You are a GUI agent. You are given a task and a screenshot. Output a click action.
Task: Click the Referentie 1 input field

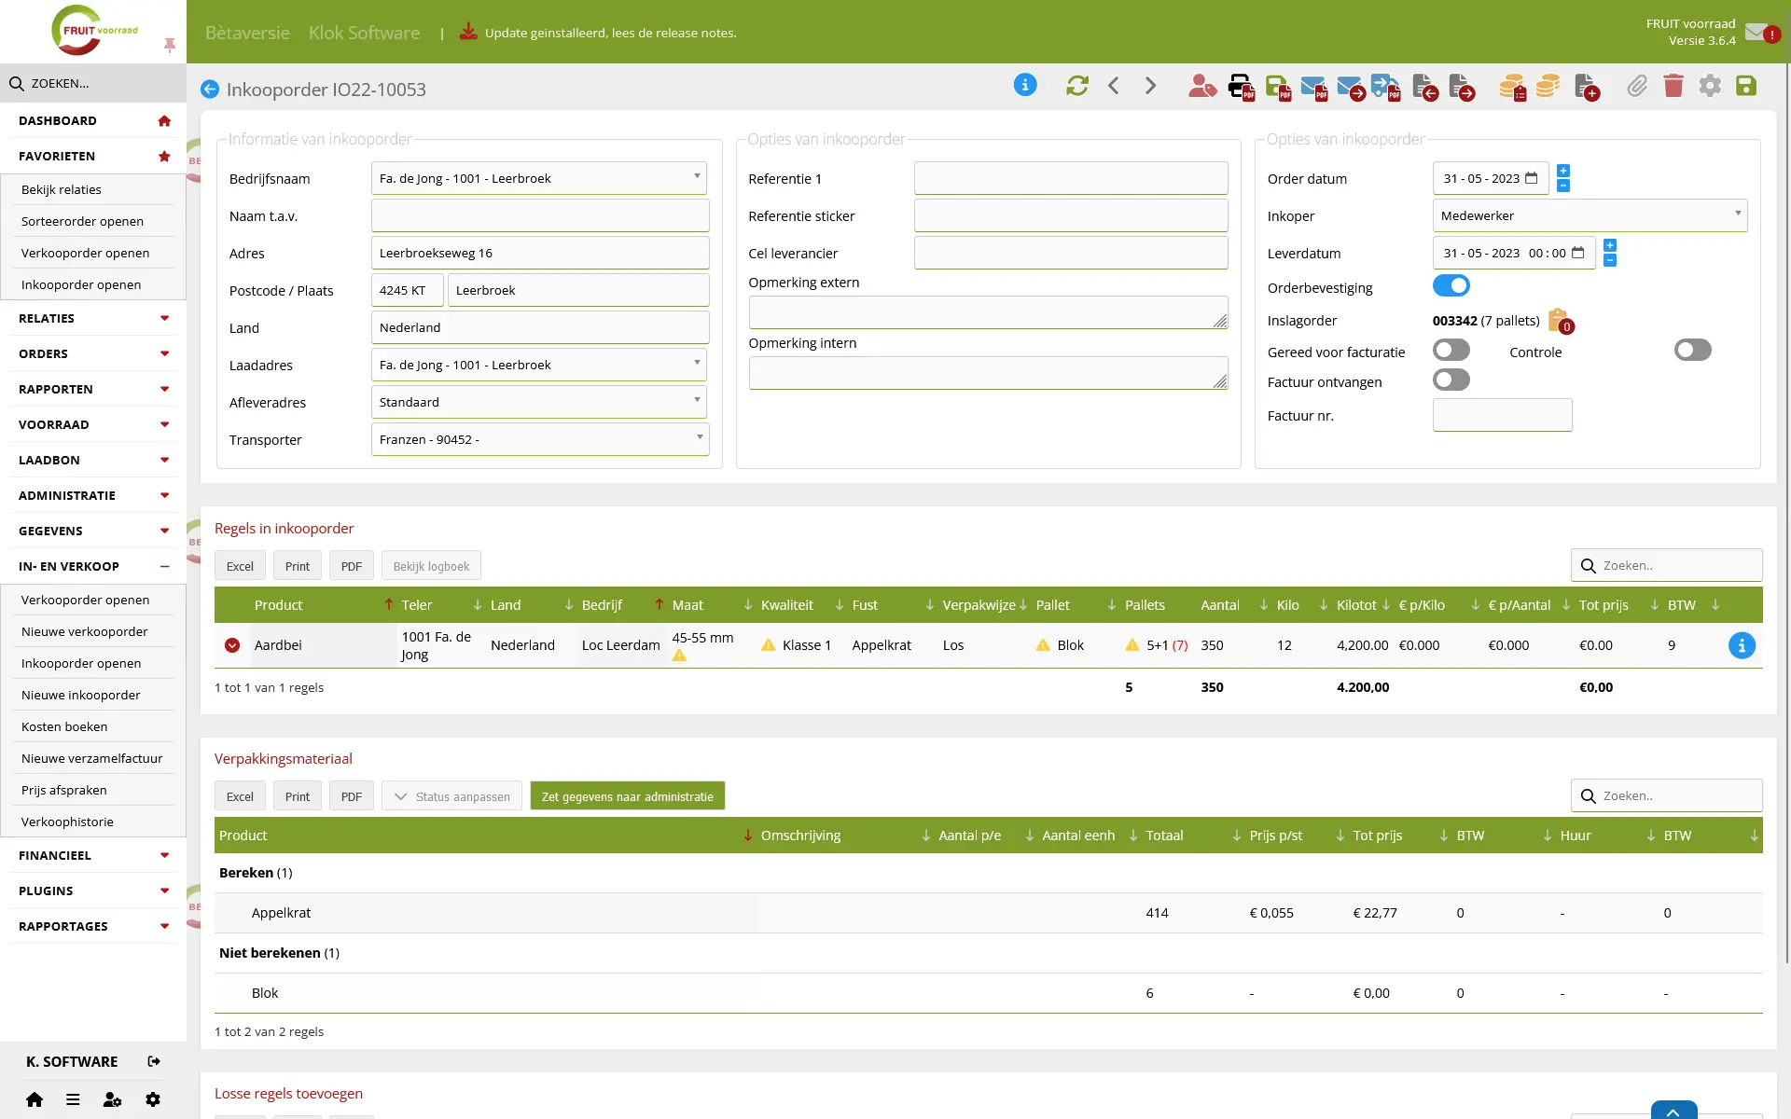1071,178
